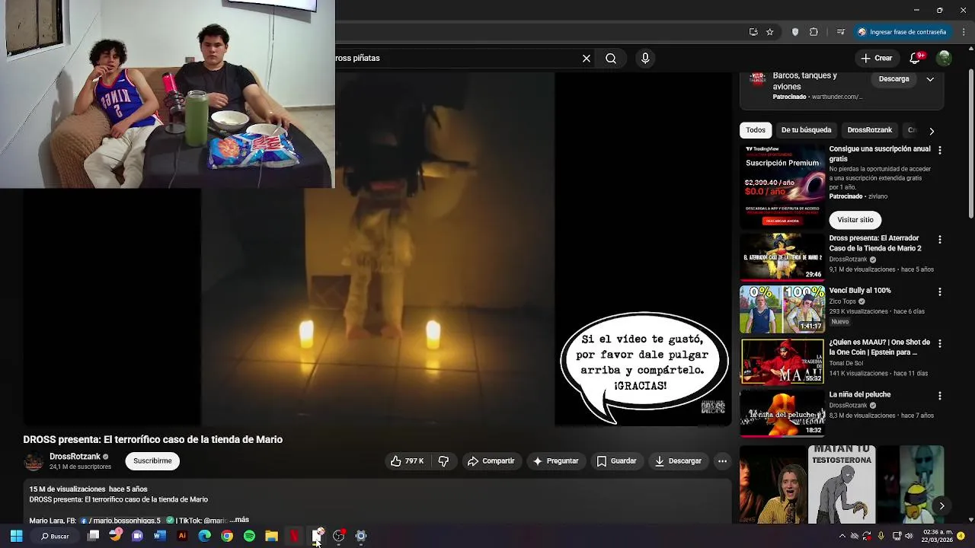Select the DrossRotzank filter chip
Image resolution: width=975 pixels, height=548 pixels.
click(x=869, y=130)
